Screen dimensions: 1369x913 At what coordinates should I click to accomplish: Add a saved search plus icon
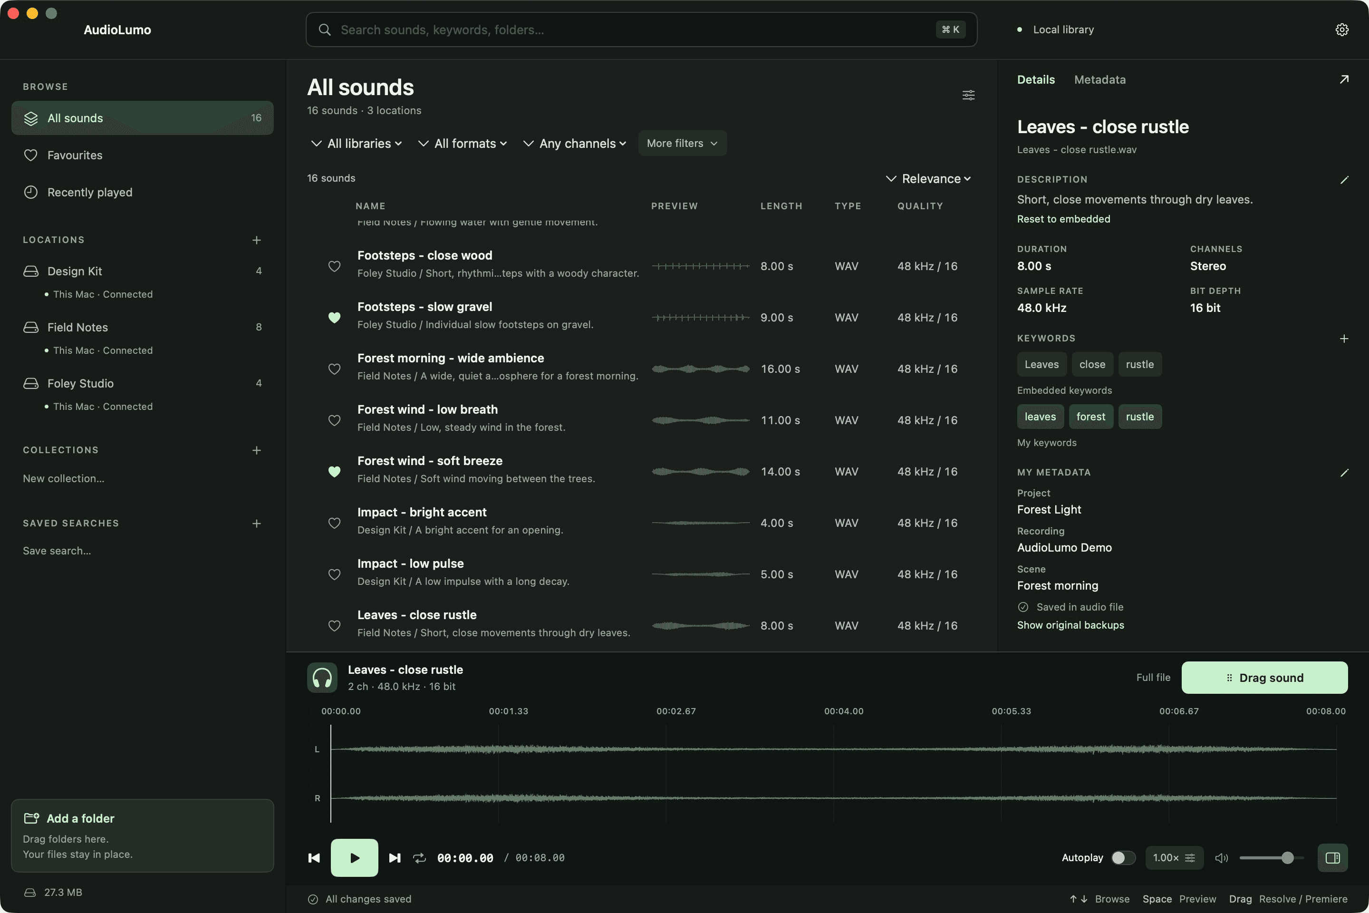tap(257, 524)
